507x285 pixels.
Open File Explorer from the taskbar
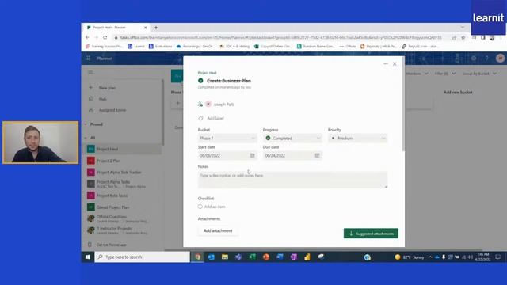pyautogui.click(x=225, y=256)
